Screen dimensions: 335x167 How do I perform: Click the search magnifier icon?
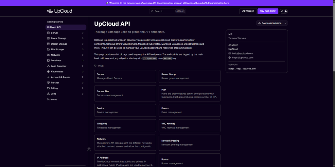152,11
